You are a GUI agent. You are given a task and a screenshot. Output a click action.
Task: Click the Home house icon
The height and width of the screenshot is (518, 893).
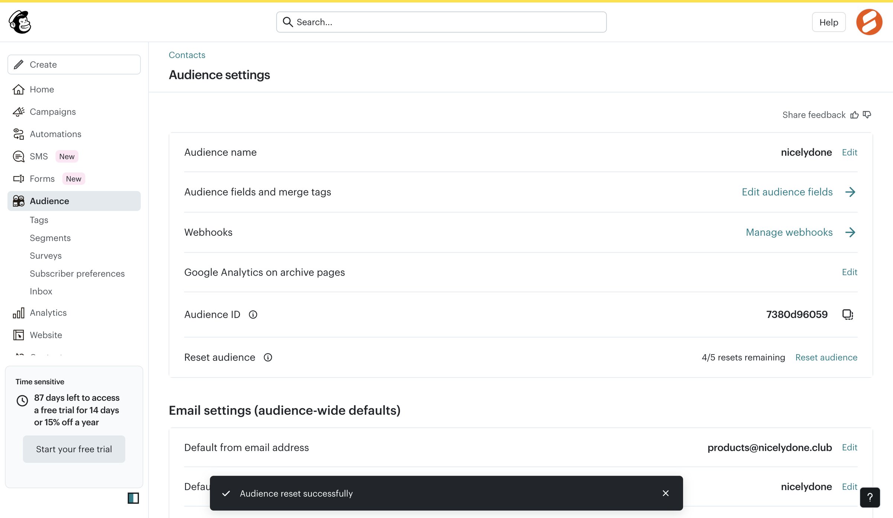18,89
